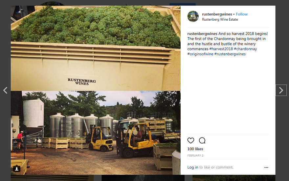Open rustenbergwines username in header

click(217, 14)
